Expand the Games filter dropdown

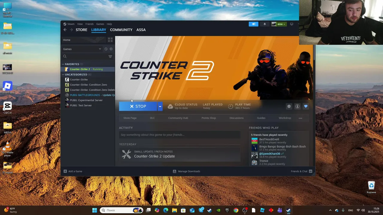82,49
